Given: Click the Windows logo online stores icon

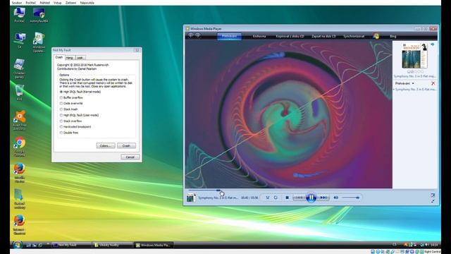Looking at the screenshot, I should [x=376, y=36].
